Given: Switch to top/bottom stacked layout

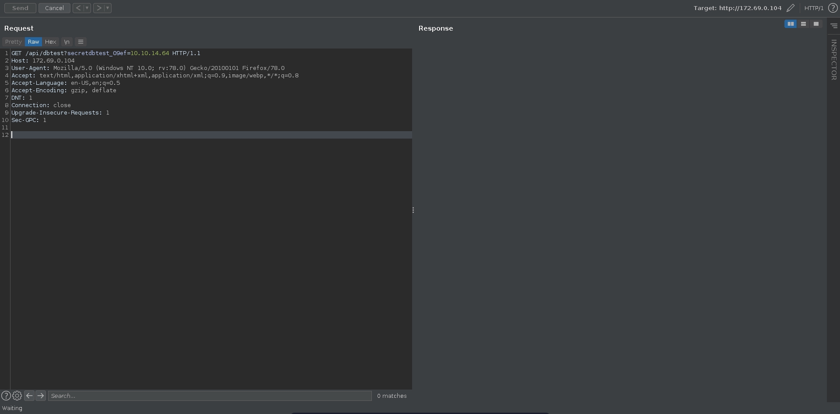Looking at the screenshot, I should point(803,24).
